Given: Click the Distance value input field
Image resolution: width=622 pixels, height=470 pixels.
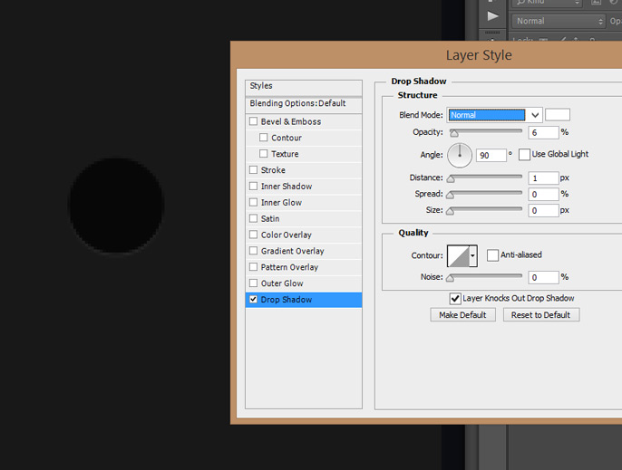Looking at the screenshot, I should (x=544, y=178).
